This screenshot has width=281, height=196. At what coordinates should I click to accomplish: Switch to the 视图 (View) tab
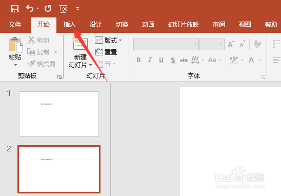click(x=245, y=25)
